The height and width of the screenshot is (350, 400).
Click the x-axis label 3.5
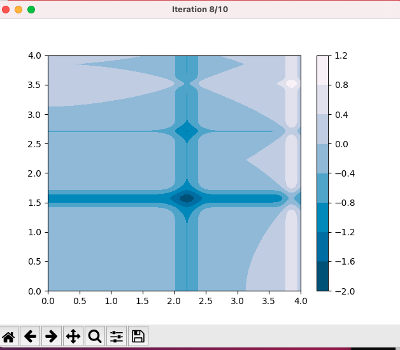tap(269, 302)
